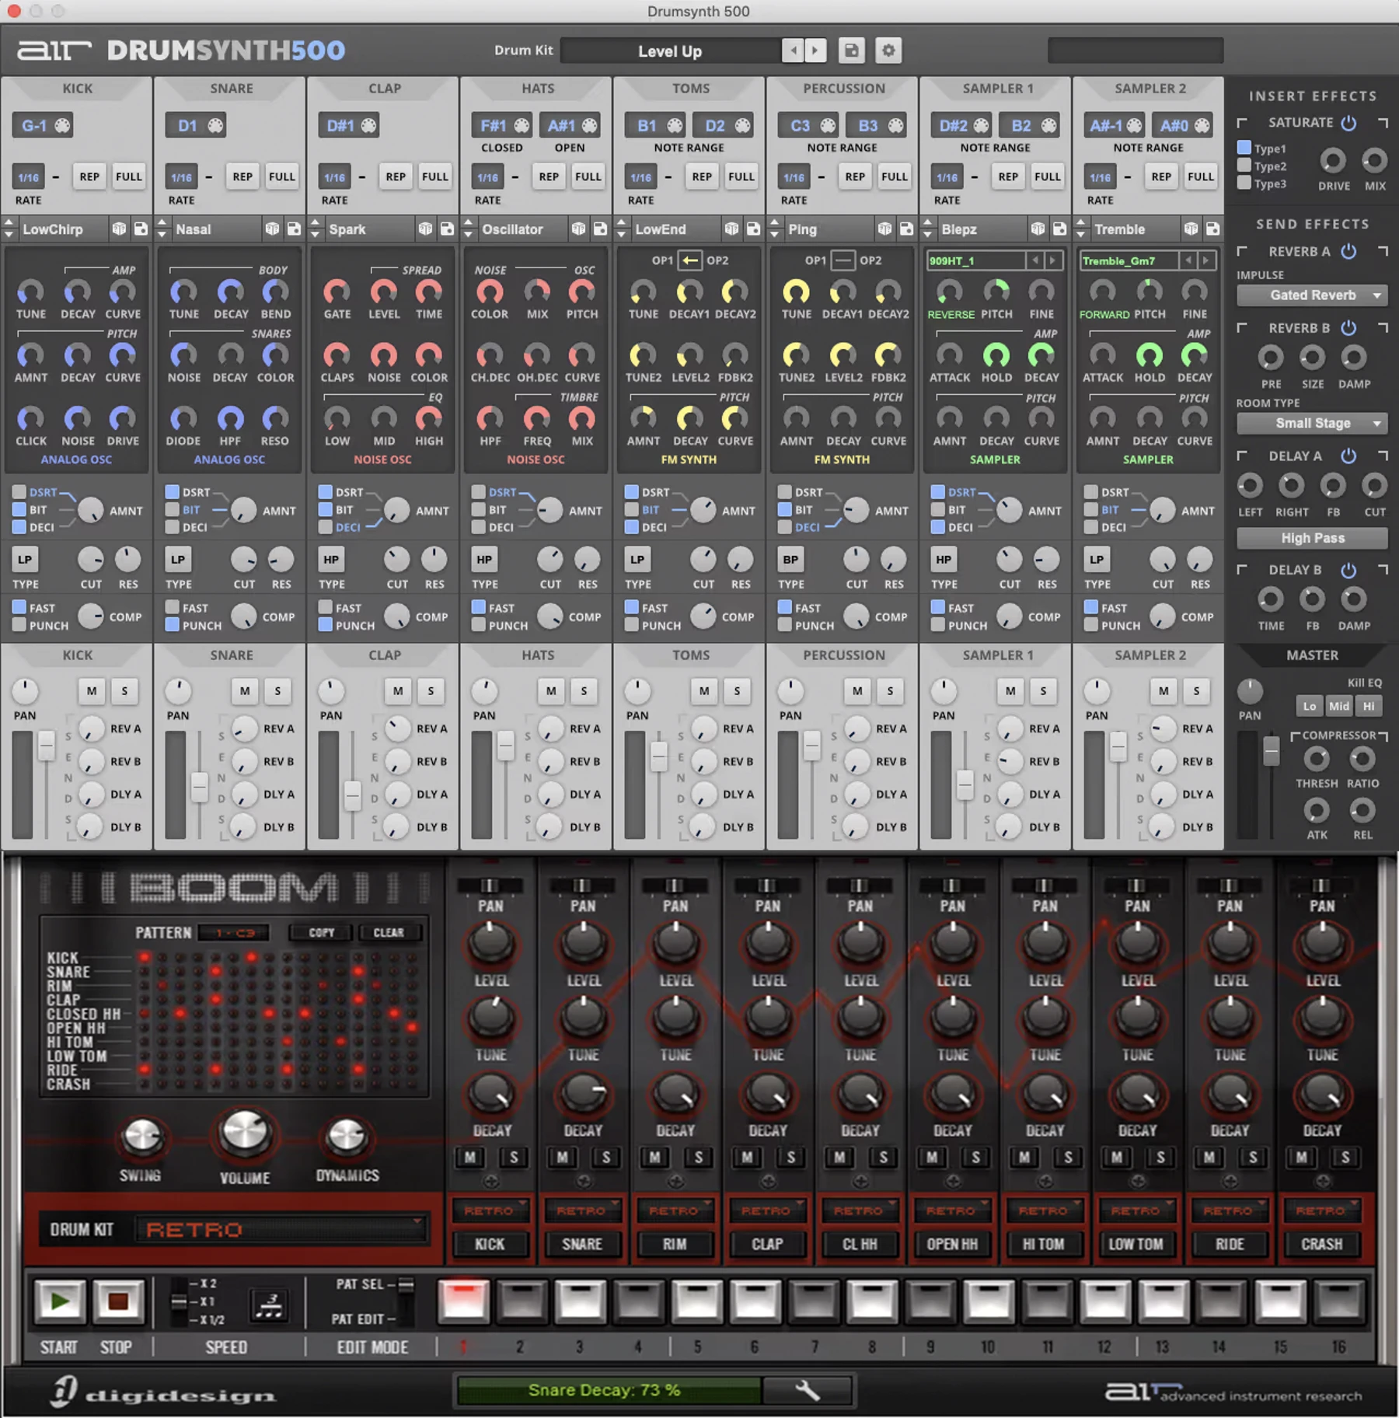Open kick 1/16 rate selector
This screenshot has height=1418, width=1399.
click(x=28, y=176)
